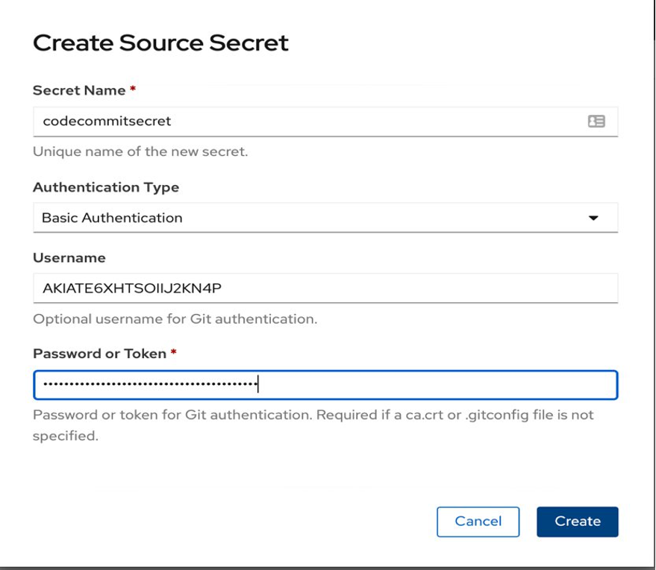Click the Username label
656x570 pixels.
click(69, 257)
